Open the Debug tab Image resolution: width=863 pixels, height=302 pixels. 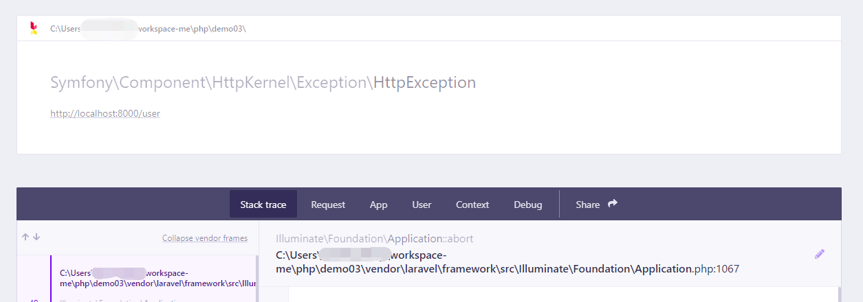pos(528,205)
